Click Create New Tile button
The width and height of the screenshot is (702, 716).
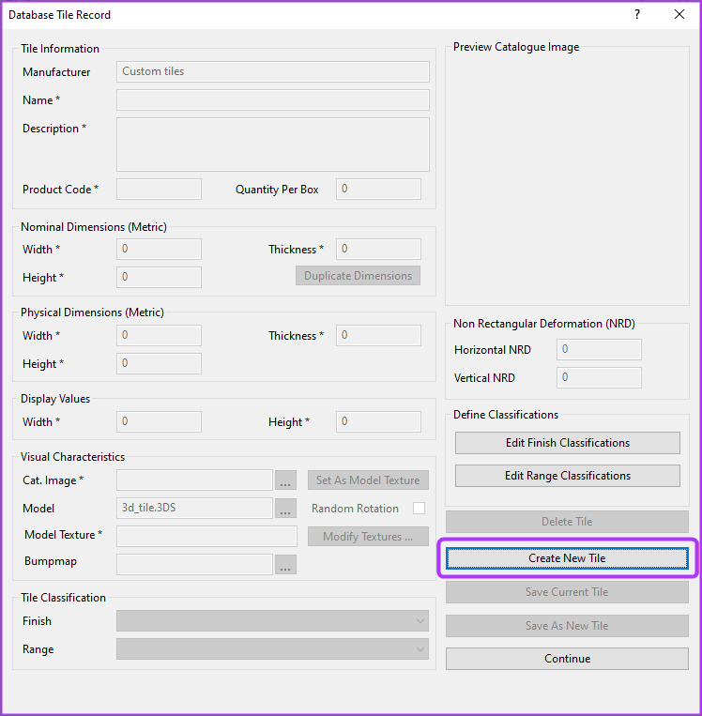[x=567, y=558]
